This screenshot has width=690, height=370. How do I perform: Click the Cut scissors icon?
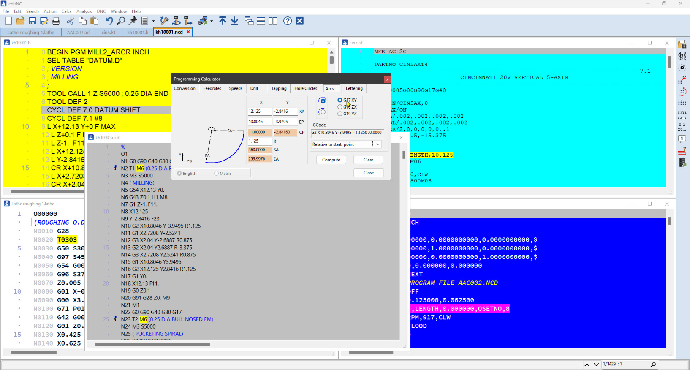click(x=70, y=21)
